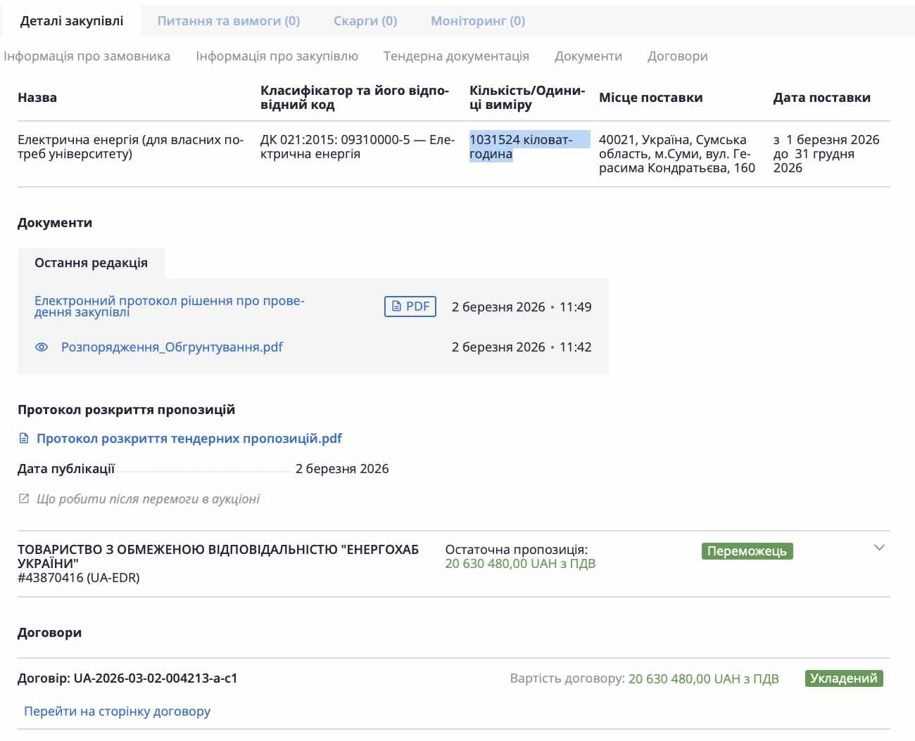This screenshot has width=915, height=741.
Task: Open the PDF button for electronic protocol
Action: point(410,307)
